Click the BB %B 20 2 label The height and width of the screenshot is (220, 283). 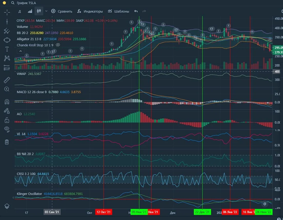pyautogui.click(x=25, y=154)
